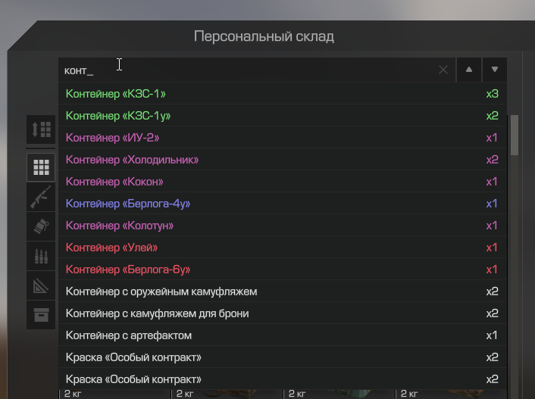
Task: Click the sort inventory icon with arrows
Action: pos(41,129)
